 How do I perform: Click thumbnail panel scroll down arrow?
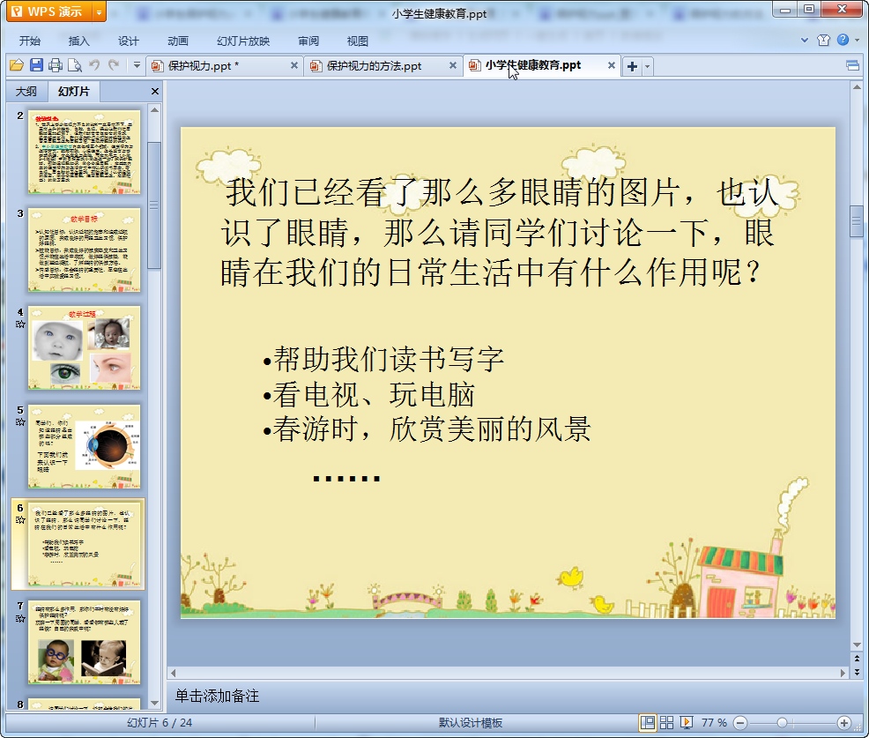tap(154, 703)
